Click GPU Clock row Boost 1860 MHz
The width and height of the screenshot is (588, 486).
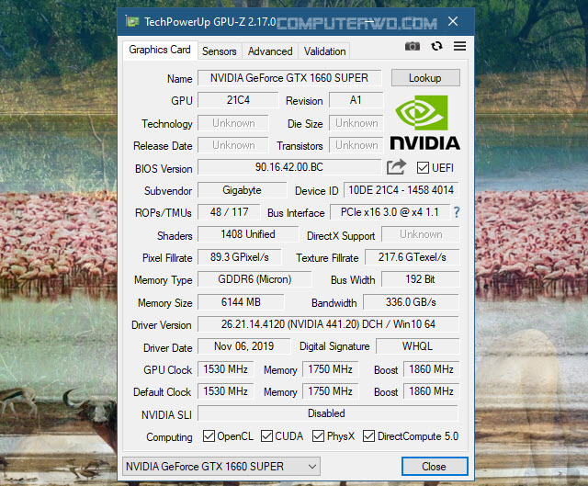[431, 369]
